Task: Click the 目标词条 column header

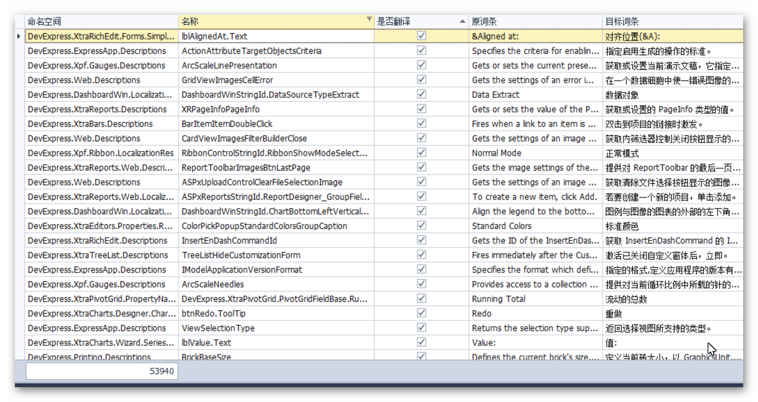Action: [673, 21]
